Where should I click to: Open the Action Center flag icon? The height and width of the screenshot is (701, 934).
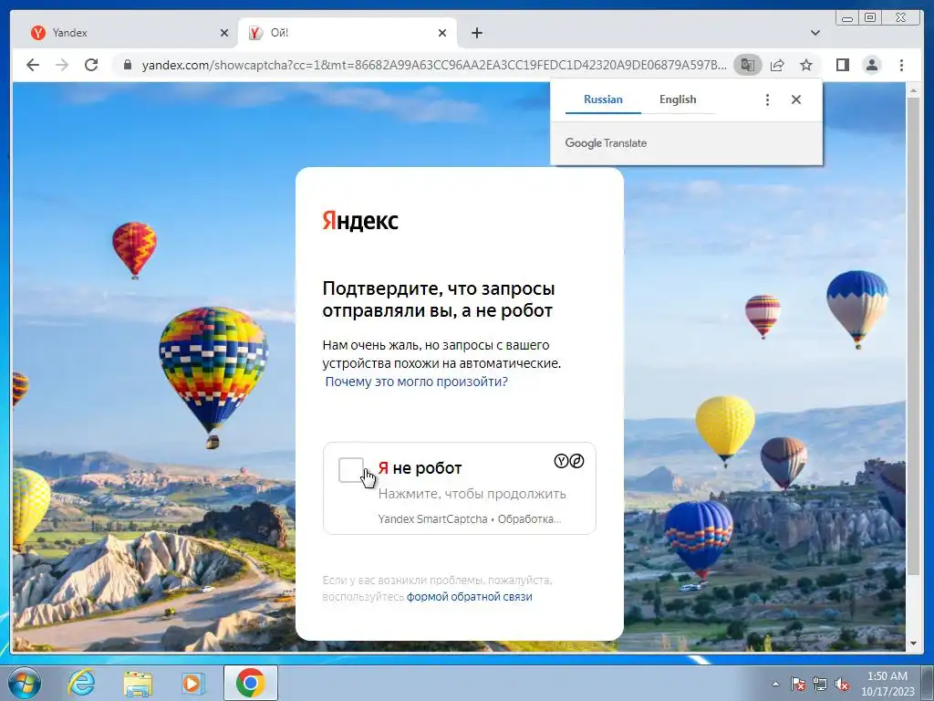[797, 684]
